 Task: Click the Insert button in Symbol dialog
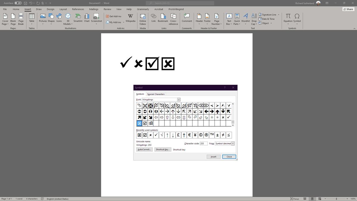(213, 156)
